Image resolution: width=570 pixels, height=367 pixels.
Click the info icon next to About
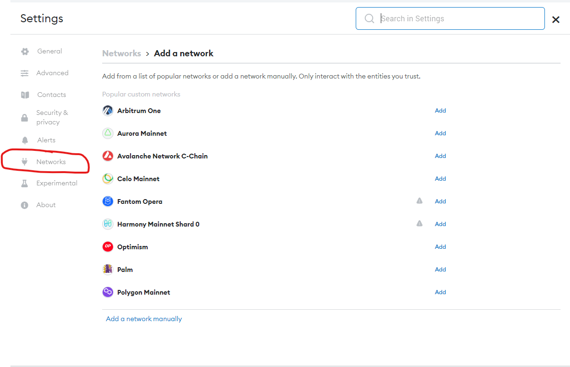point(25,205)
